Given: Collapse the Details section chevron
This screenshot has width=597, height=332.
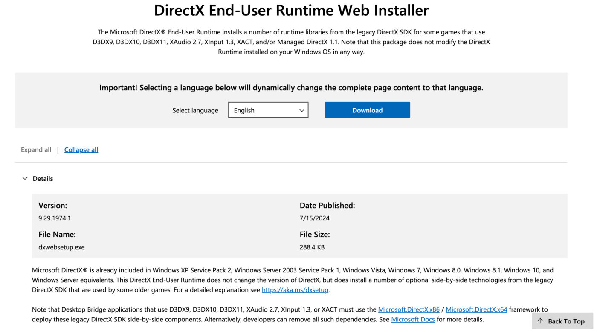Looking at the screenshot, I should click(25, 178).
